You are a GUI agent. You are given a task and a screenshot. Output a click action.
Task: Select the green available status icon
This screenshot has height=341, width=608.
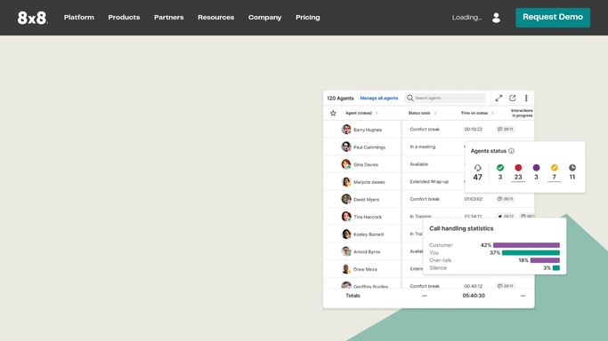(500, 168)
